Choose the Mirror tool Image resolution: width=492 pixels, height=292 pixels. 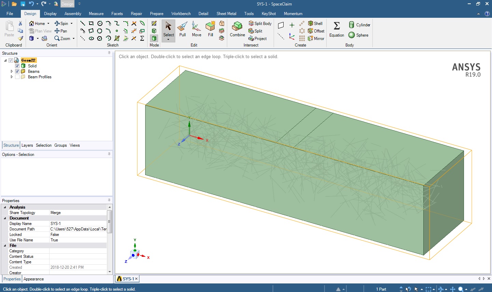click(x=316, y=38)
